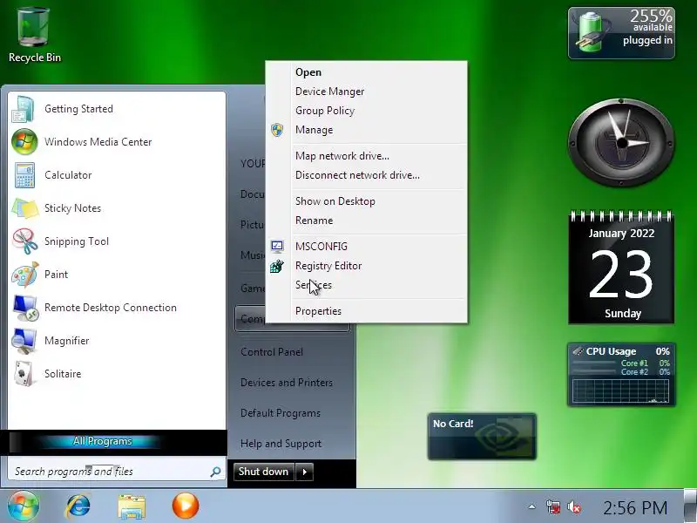
Task: Click the battery meter gadget
Action: click(x=621, y=33)
